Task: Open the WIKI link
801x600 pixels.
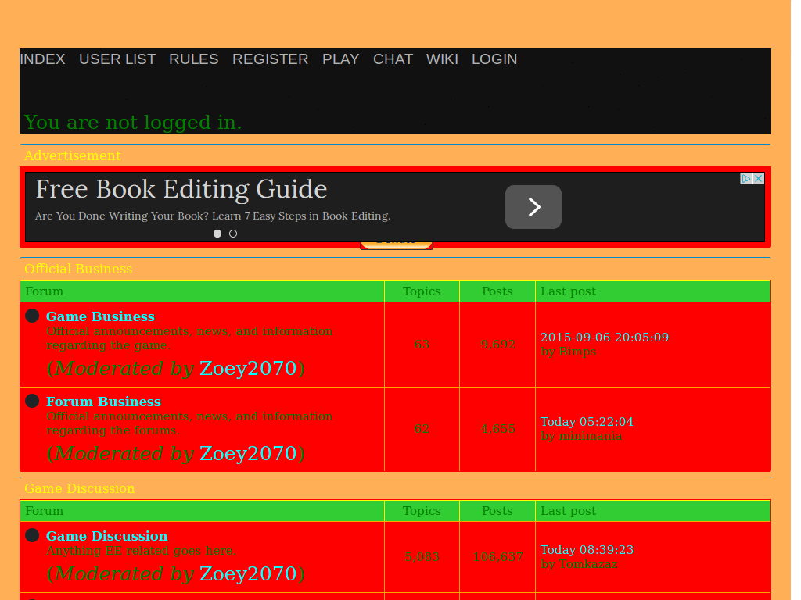Action: click(442, 59)
